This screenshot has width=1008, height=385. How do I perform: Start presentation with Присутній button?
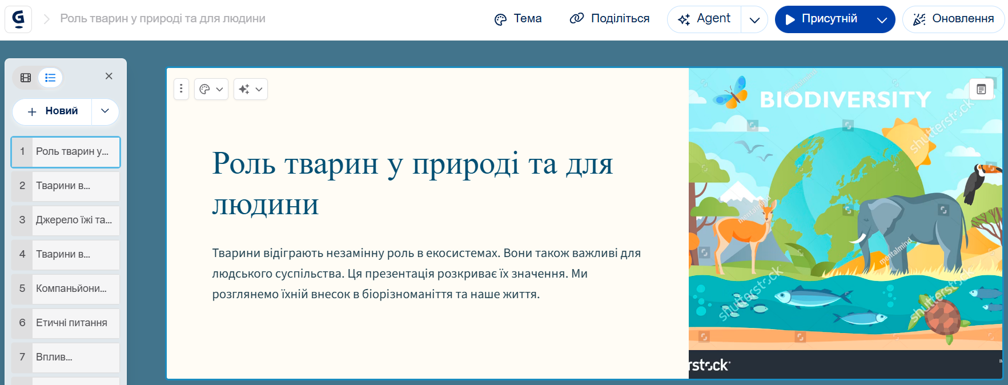click(x=822, y=19)
